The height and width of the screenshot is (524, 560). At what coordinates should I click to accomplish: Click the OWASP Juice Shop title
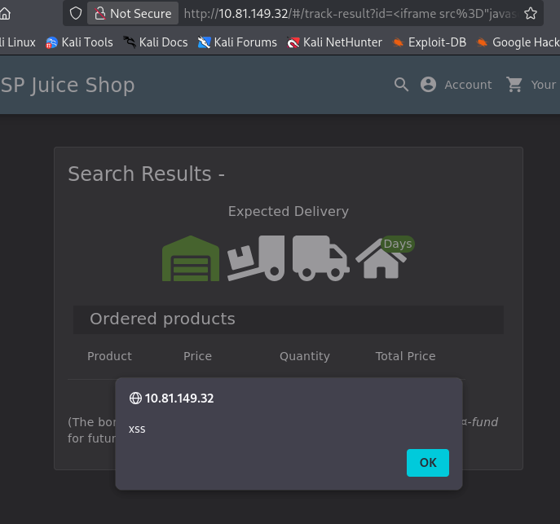pyautogui.click(x=68, y=85)
